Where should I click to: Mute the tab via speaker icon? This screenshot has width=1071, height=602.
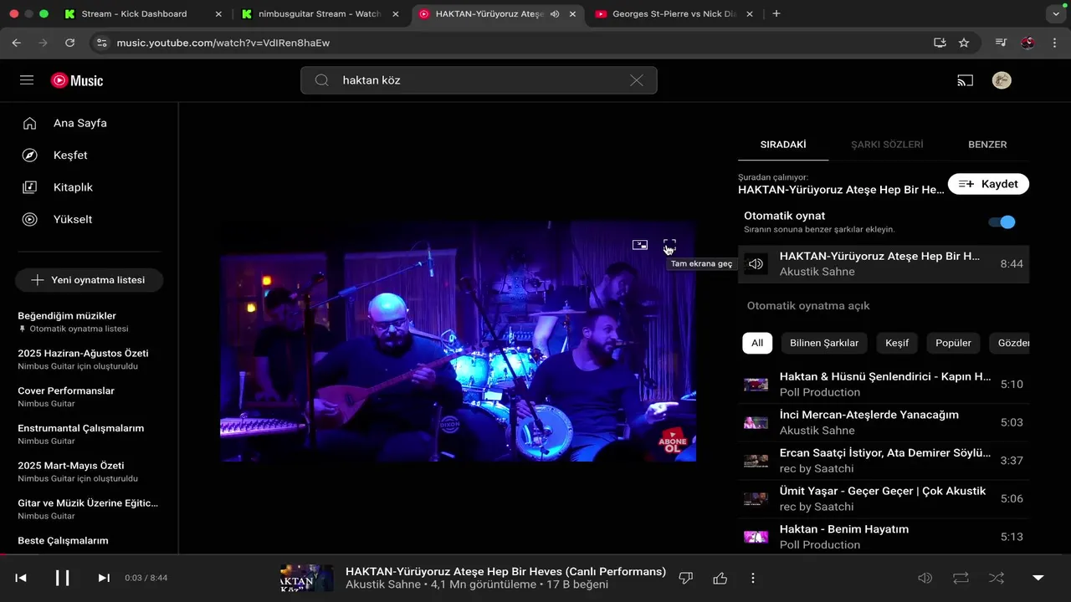[555, 14]
